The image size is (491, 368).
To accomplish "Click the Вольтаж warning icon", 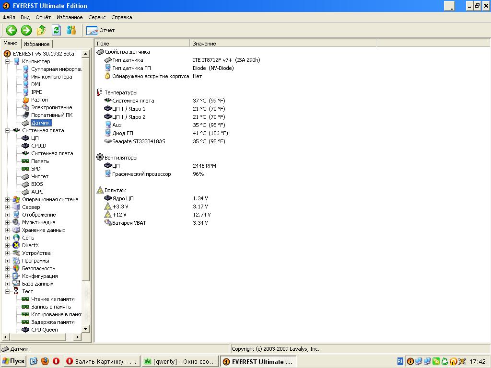I will pyautogui.click(x=100, y=190).
